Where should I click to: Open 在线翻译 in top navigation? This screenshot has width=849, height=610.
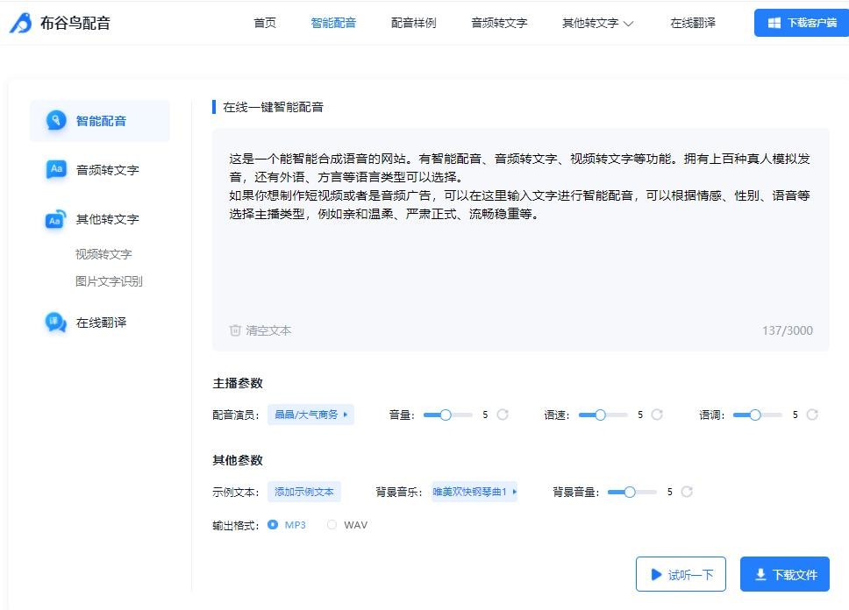pyautogui.click(x=693, y=23)
